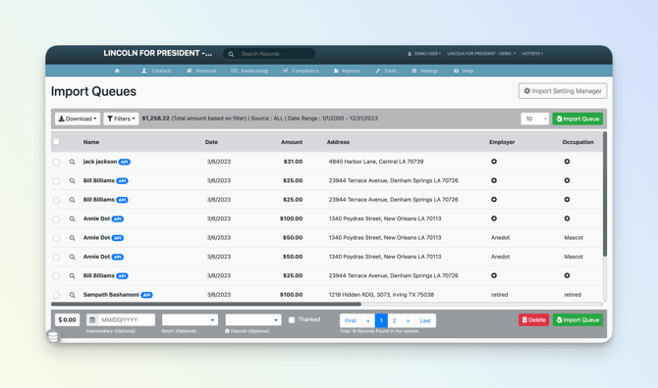The width and height of the screenshot is (658, 388).
Task: Go to the Last page
Action: tap(425, 320)
